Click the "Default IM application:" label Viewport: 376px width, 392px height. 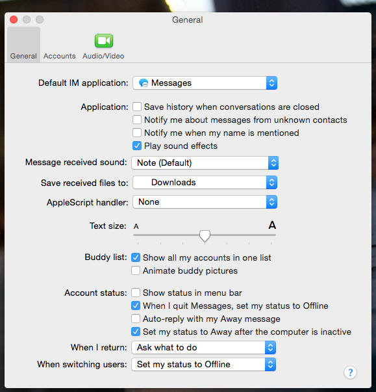pos(83,83)
